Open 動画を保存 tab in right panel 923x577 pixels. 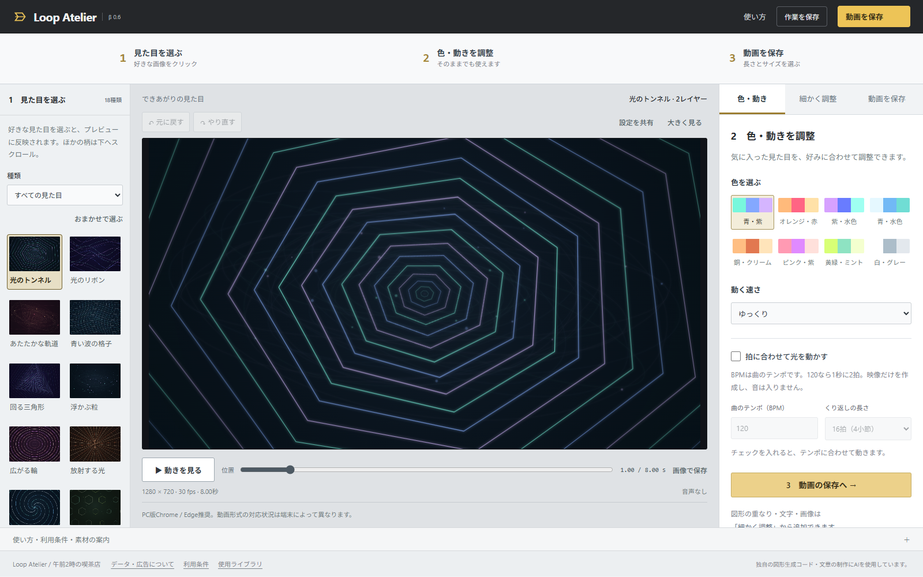(887, 99)
